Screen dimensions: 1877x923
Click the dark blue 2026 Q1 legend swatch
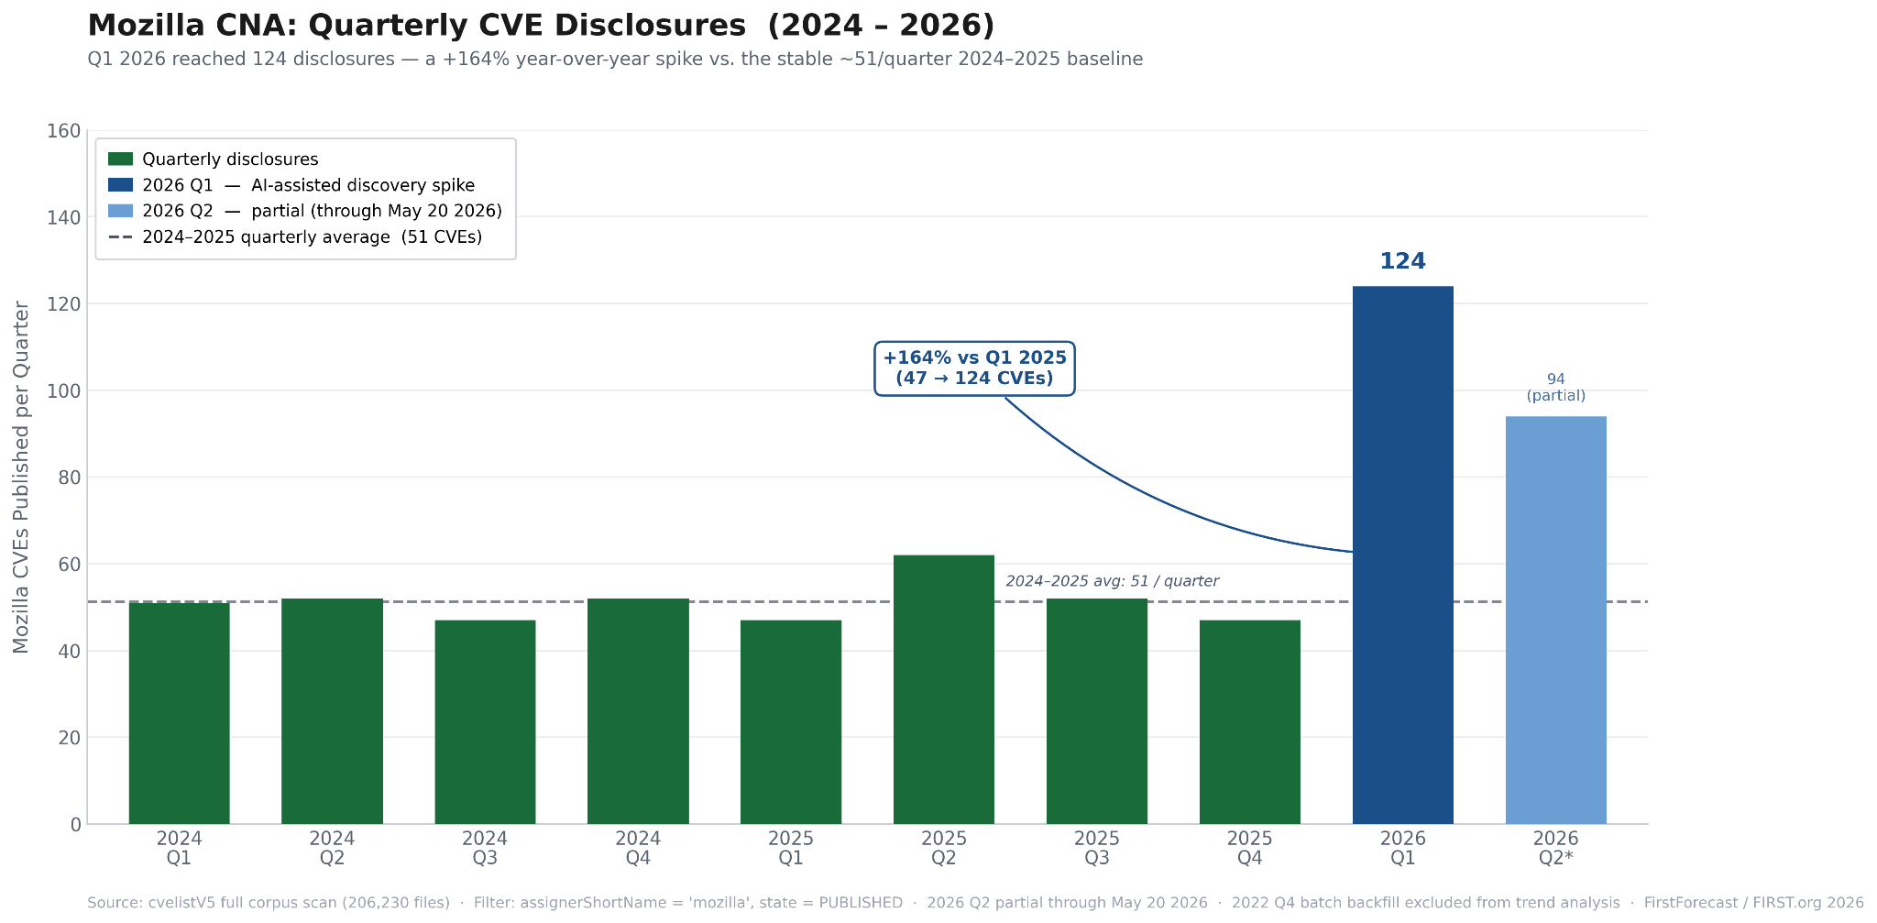coord(121,185)
